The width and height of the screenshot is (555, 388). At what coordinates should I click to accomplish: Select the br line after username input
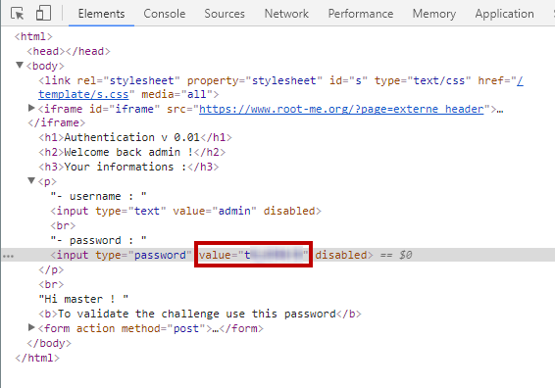pyautogui.click(x=63, y=225)
